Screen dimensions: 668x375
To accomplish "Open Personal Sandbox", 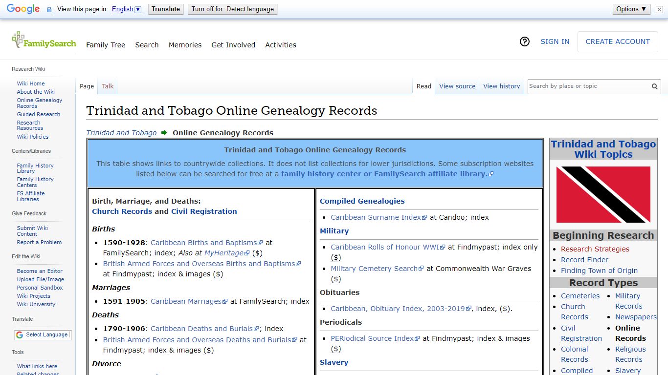I will (40, 288).
